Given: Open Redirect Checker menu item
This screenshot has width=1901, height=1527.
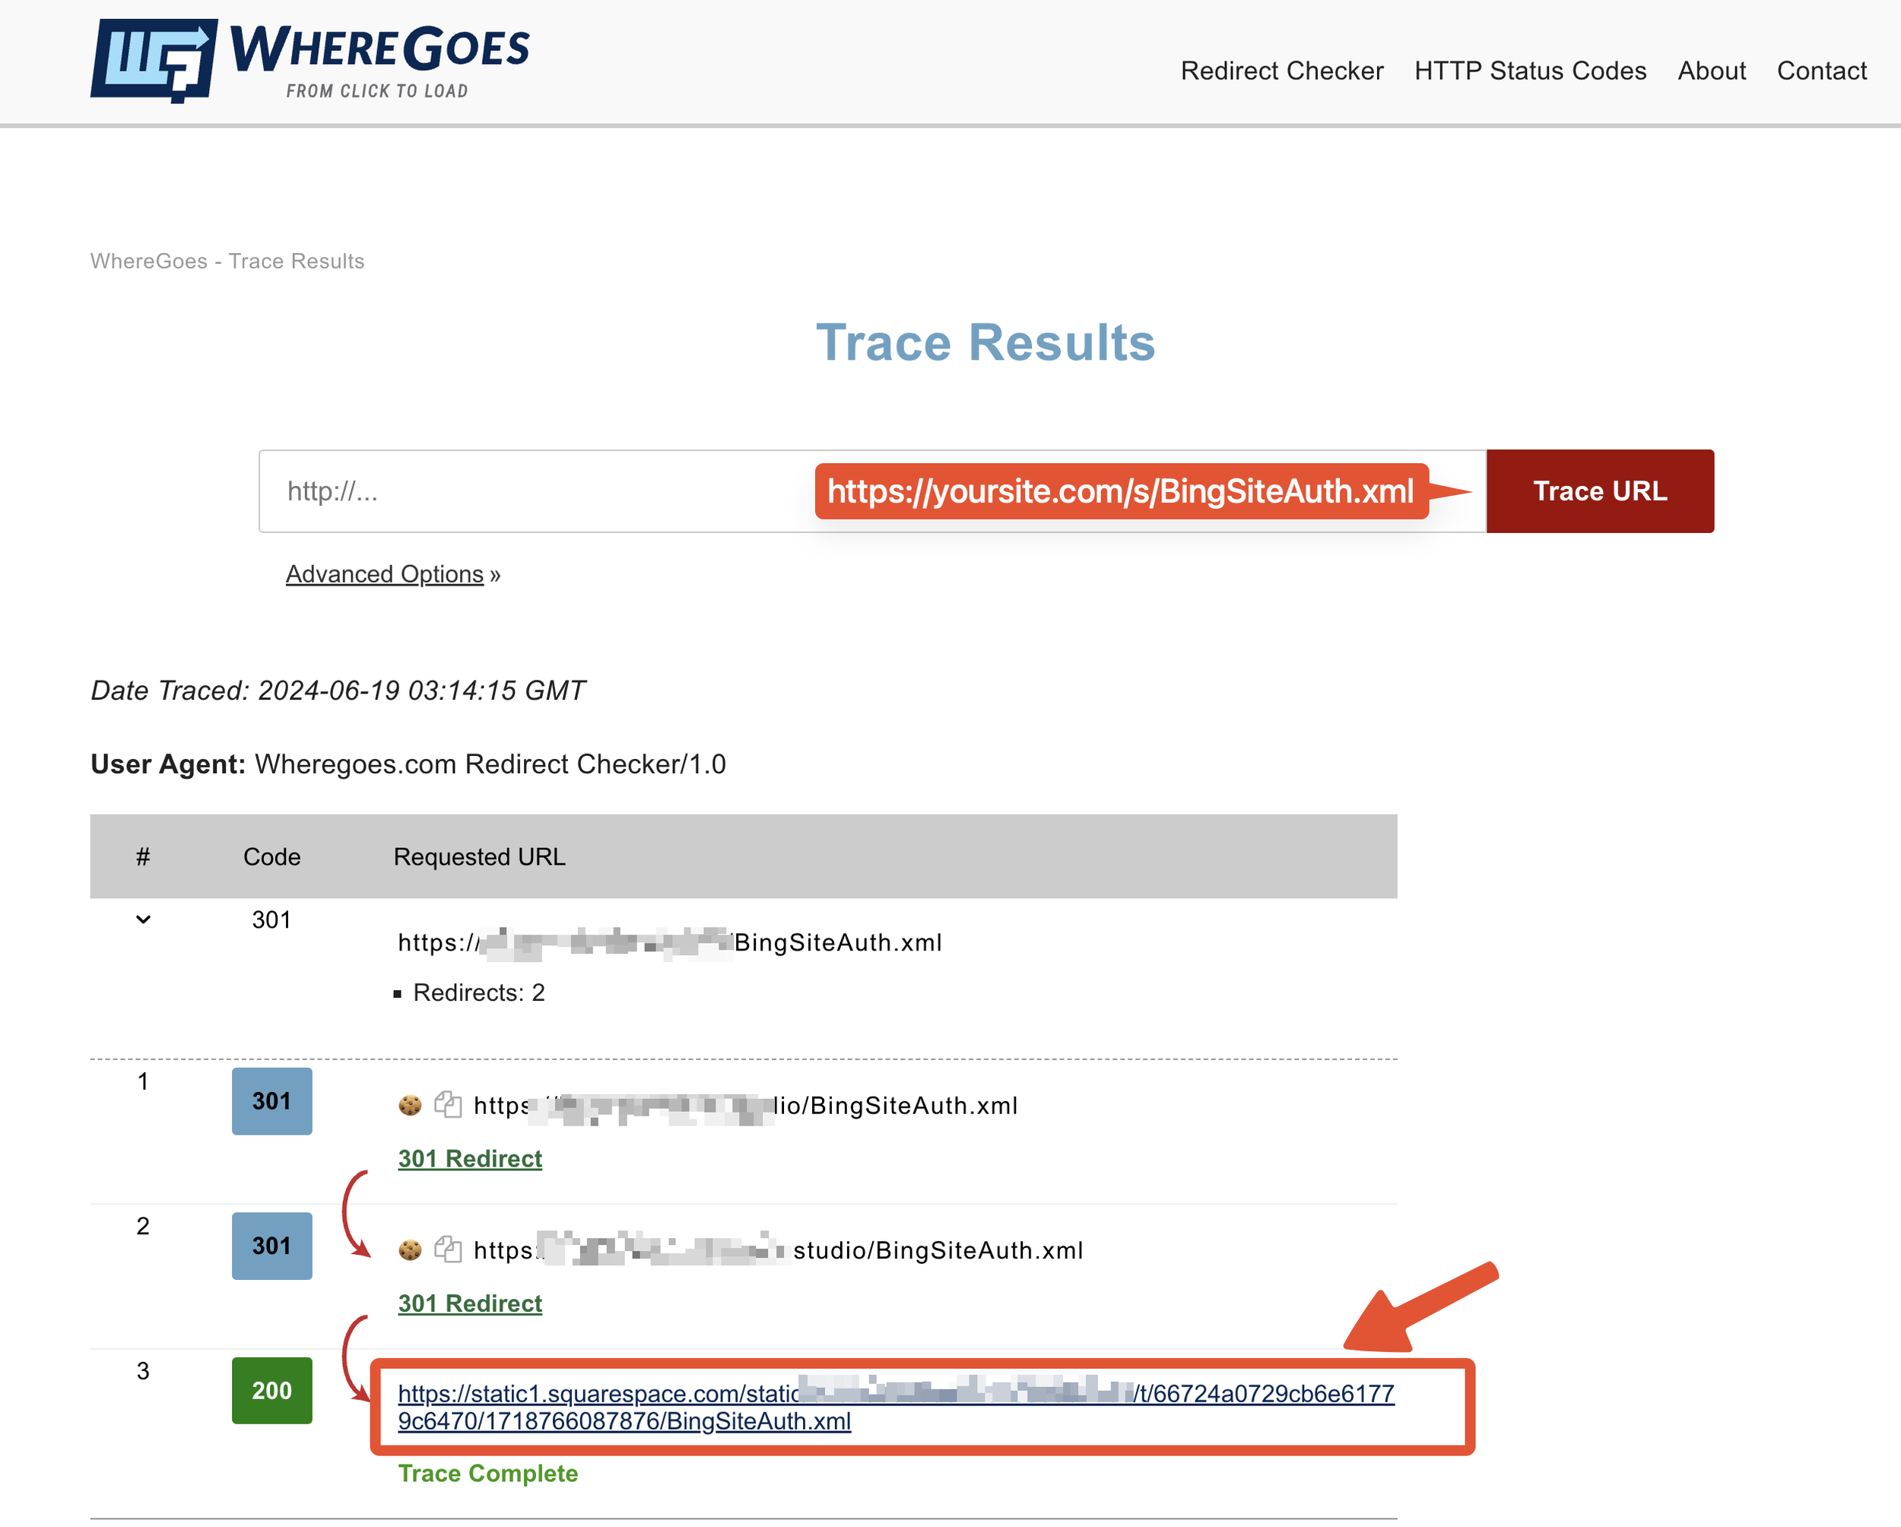Looking at the screenshot, I should click(1281, 71).
